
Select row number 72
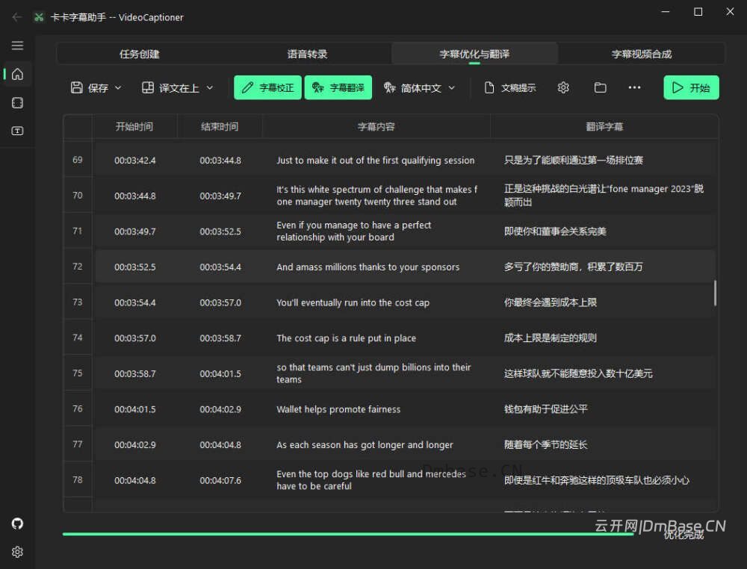click(x=78, y=267)
